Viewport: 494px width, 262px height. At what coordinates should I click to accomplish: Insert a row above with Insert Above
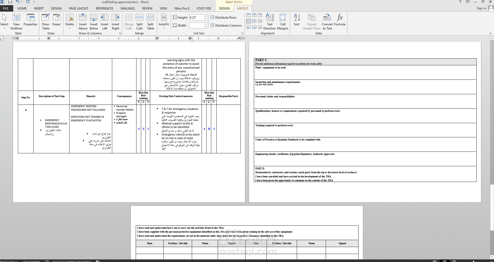(83, 22)
